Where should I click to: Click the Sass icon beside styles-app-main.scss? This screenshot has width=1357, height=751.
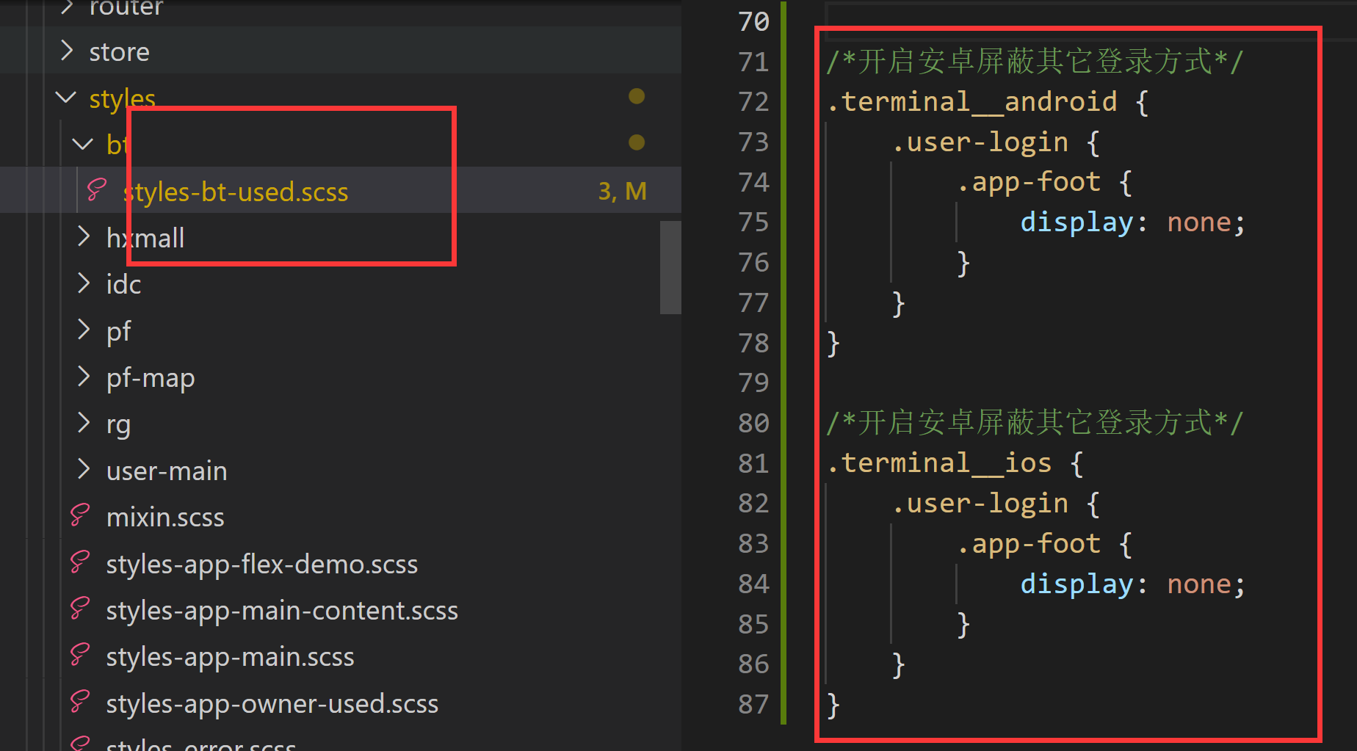[x=80, y=656]
